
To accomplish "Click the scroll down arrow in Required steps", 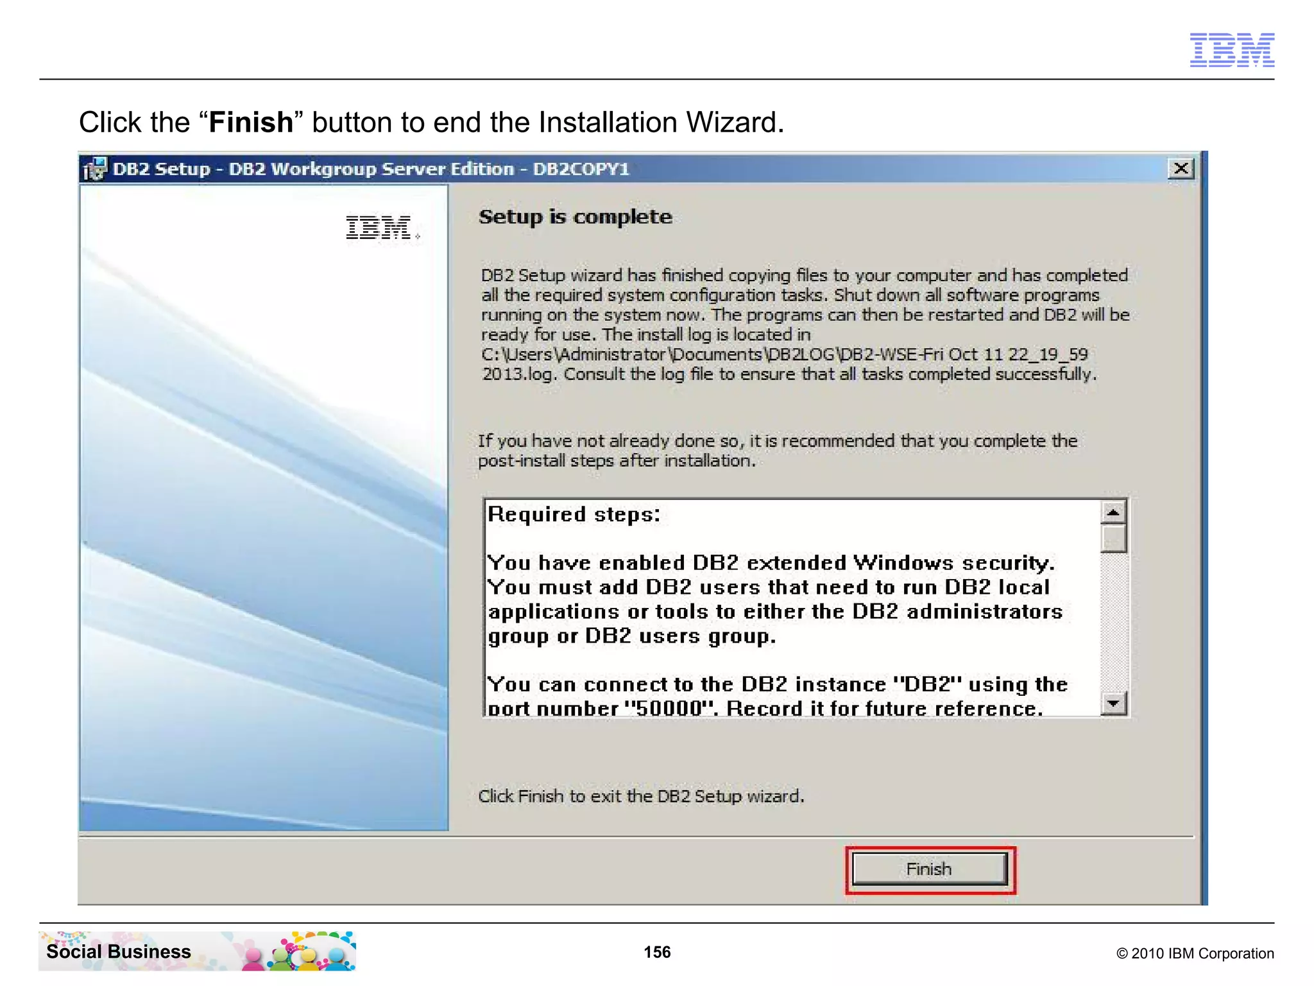I will pos(1113,704).
